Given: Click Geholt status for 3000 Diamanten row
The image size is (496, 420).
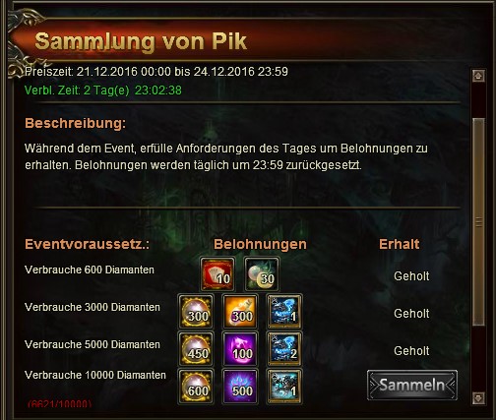Looking at the screenshot, I should coord(411,314).
